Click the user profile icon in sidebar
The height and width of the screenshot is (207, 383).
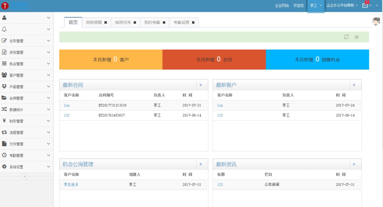pyautogui.click(x=4, y=18)
